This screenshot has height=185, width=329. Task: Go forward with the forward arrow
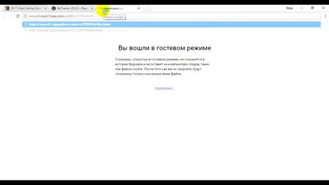(x=11, y=16)
